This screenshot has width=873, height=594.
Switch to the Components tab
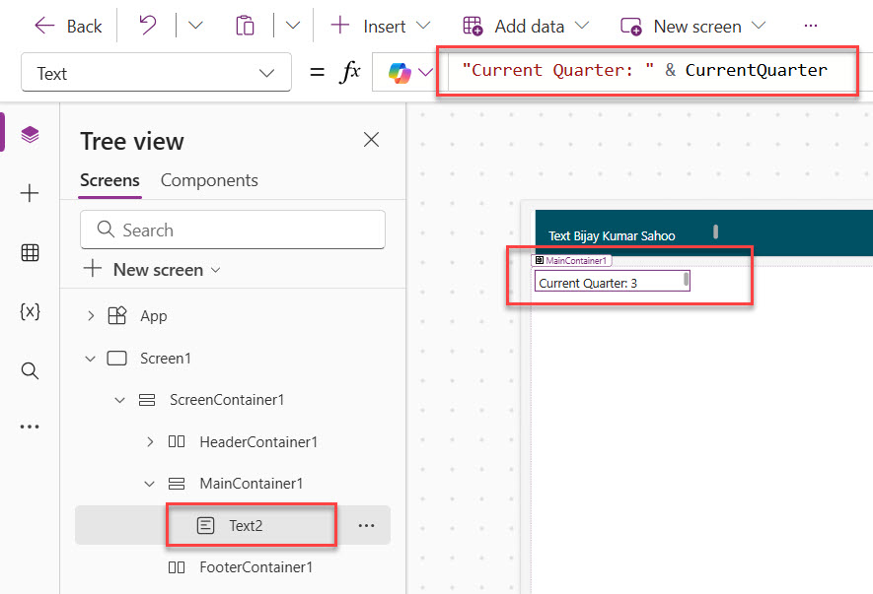[x=209, y=180]
